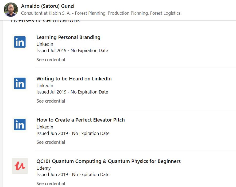Click the Udemy logo icon
236x187 pixels.
pos(20,166)
